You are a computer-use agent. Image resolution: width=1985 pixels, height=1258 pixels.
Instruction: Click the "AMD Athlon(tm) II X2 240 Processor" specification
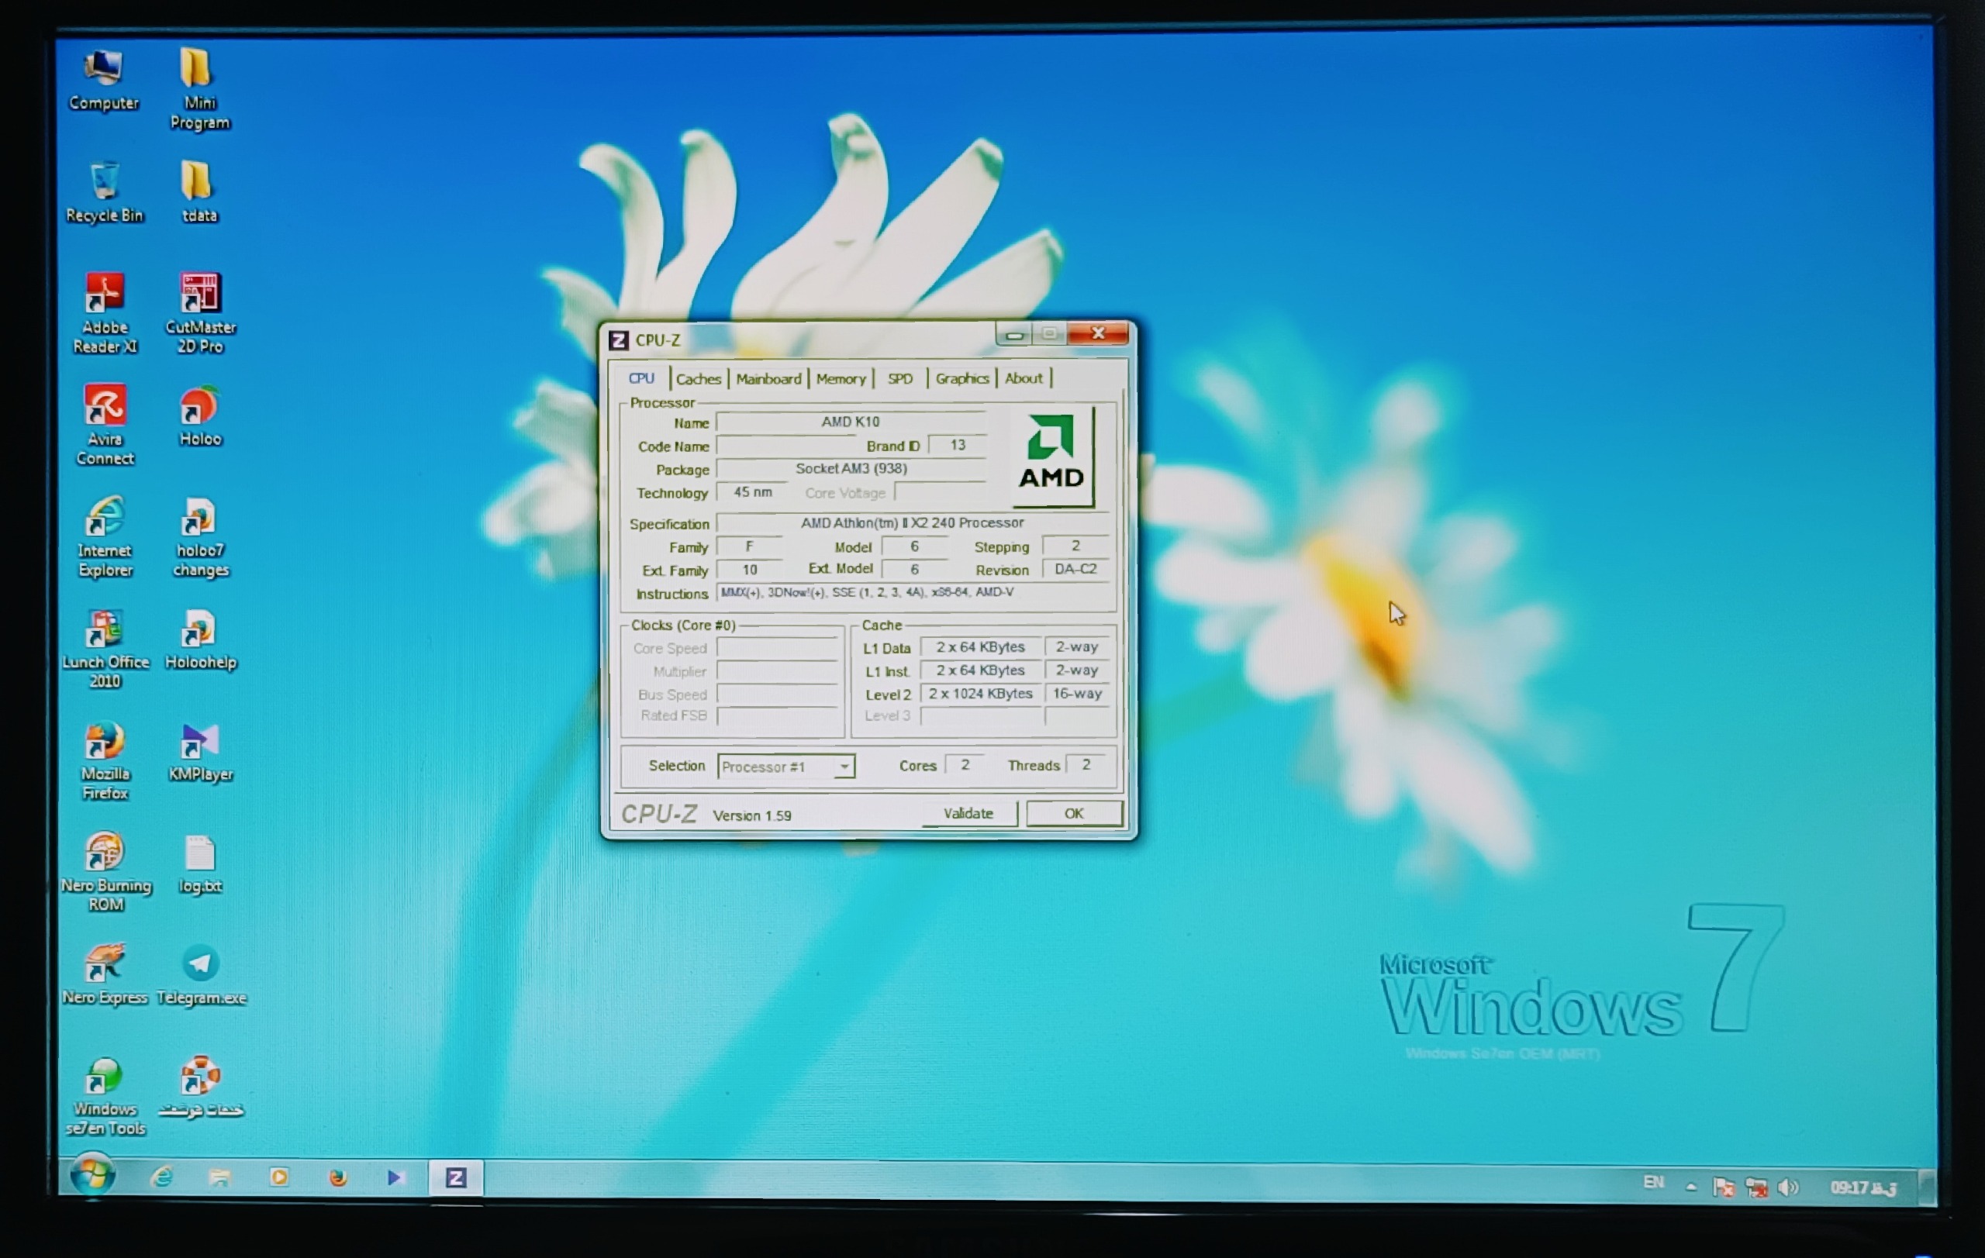(x=913, y=522)
